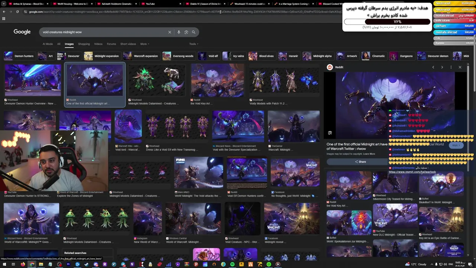Click the donation goal progress bar
This screenshot has width=476, height=268.
(387, 22)
